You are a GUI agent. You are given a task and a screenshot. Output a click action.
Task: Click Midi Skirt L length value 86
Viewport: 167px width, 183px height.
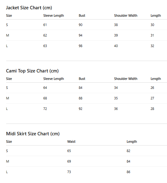128,172
